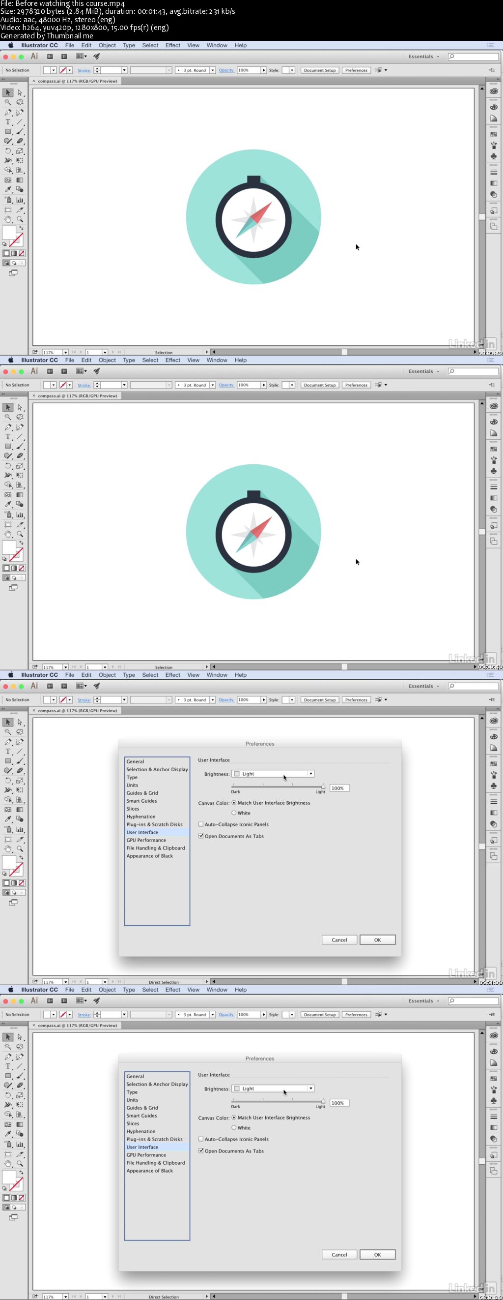Expand the 3 pt. Round brush dropdown in the top frame
The image size is (503, 1300).
coord(213,70)
